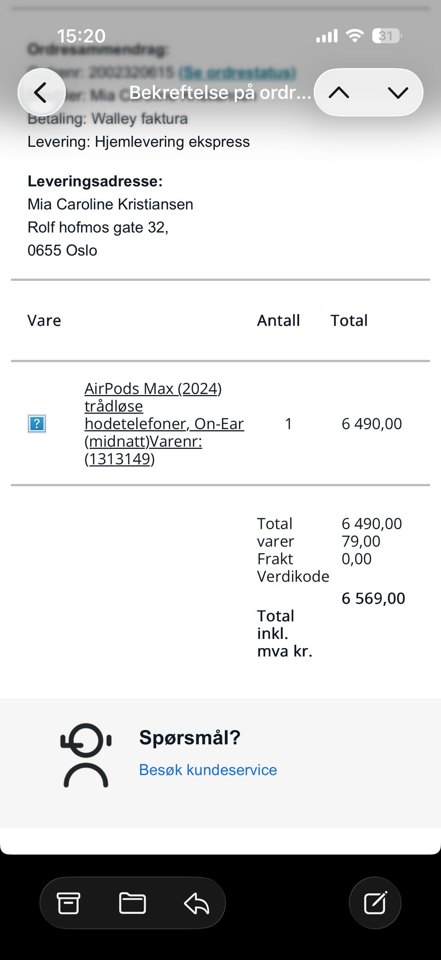The height and width of the screenshot is (960, 441).
Task: Tap the 6 569,00 total amount
Action: 373,598
